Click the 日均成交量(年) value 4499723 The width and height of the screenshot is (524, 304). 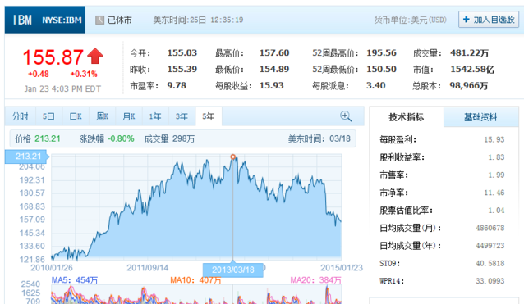[x=490, y=246]
